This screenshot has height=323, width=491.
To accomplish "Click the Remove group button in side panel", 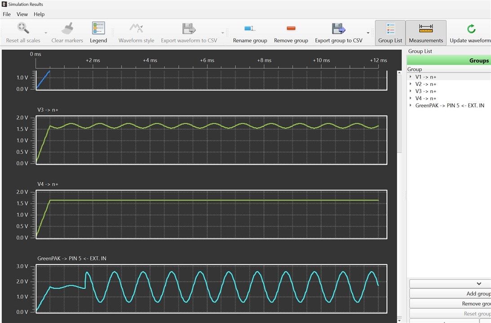I will pyautogui.click(x=450, y=304).
